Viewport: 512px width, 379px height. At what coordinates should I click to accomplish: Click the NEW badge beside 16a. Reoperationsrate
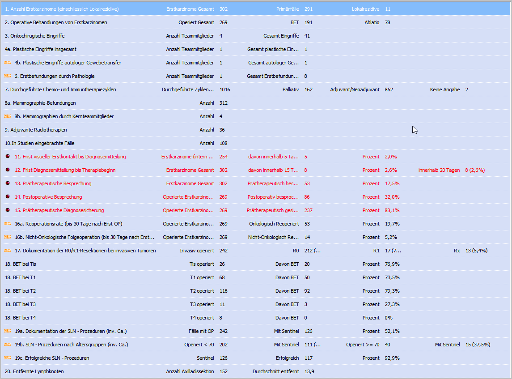pos(8,223)
